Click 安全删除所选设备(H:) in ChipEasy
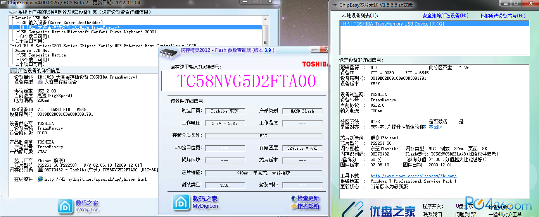This screenshot has width=539, height=217. (445, 16)
